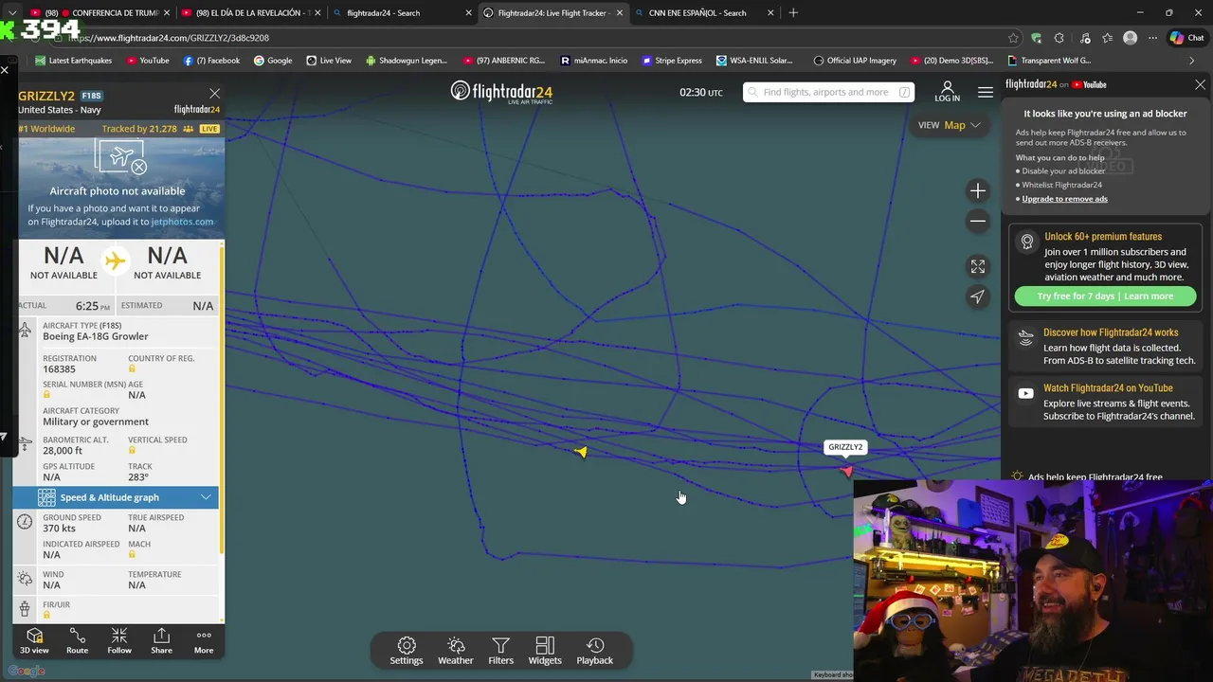Select the red GRIZZLY2 aircraft marker
Image resolution: width=1213 pixels, height=682 pixels.
coord(846,471)
